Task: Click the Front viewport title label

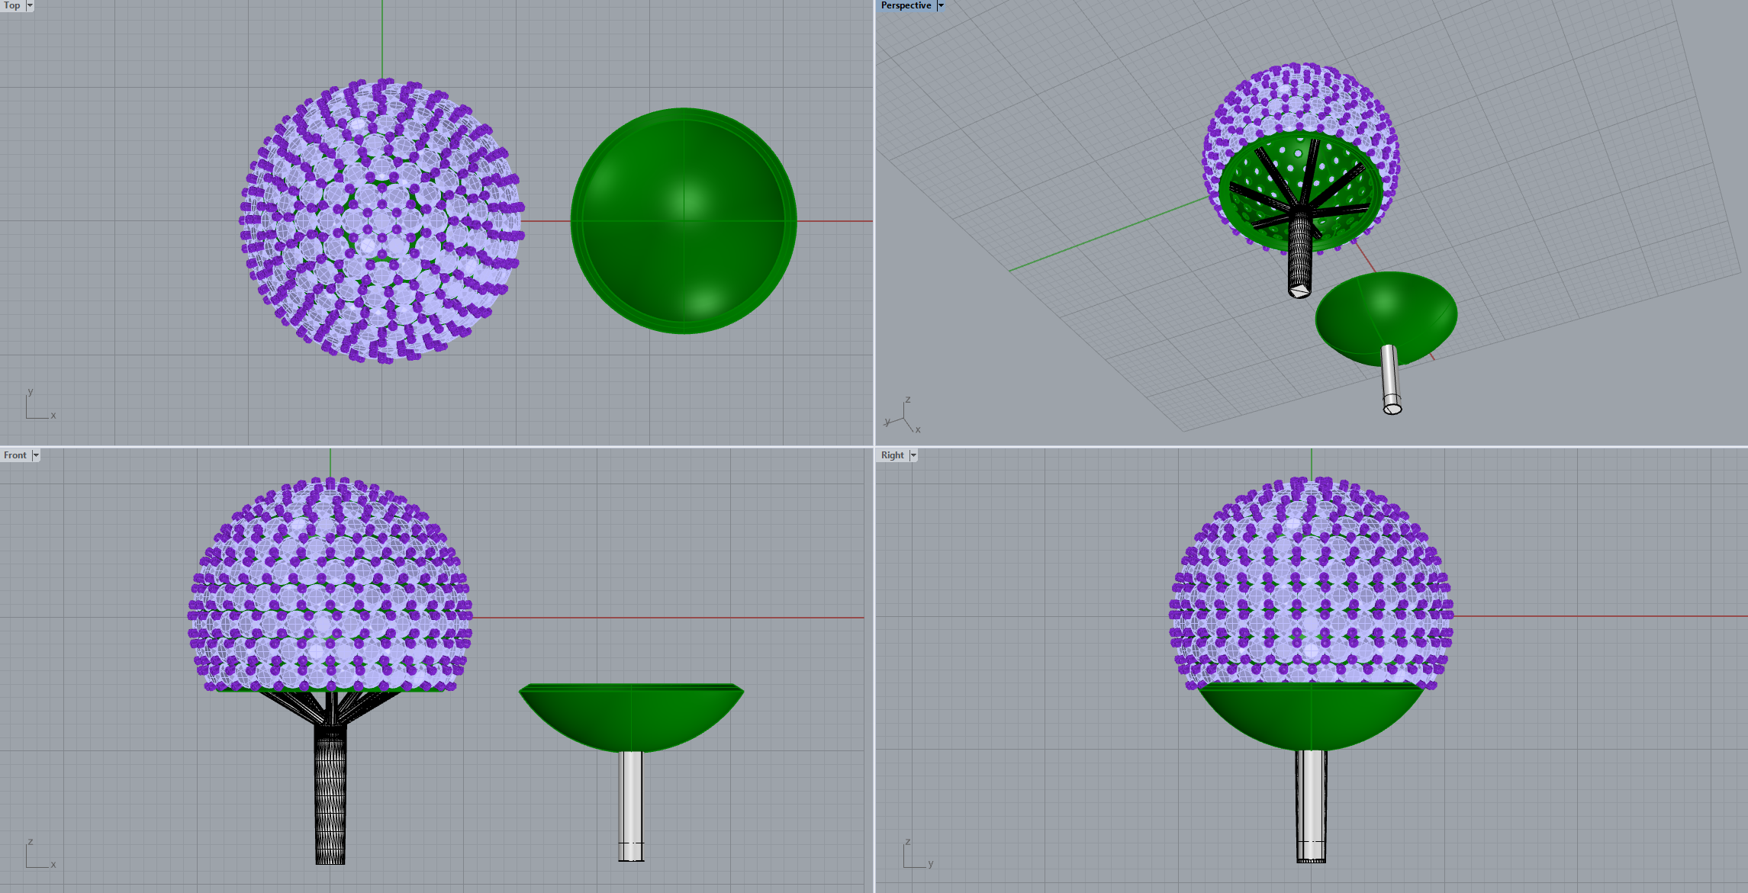Action: 15,455
